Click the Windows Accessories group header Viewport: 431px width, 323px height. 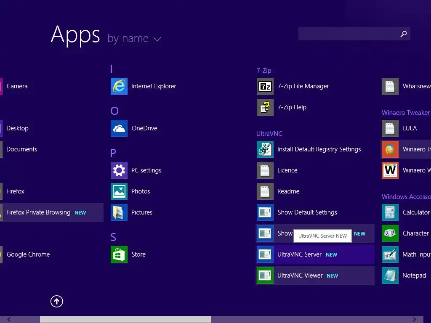pos(406,197)
